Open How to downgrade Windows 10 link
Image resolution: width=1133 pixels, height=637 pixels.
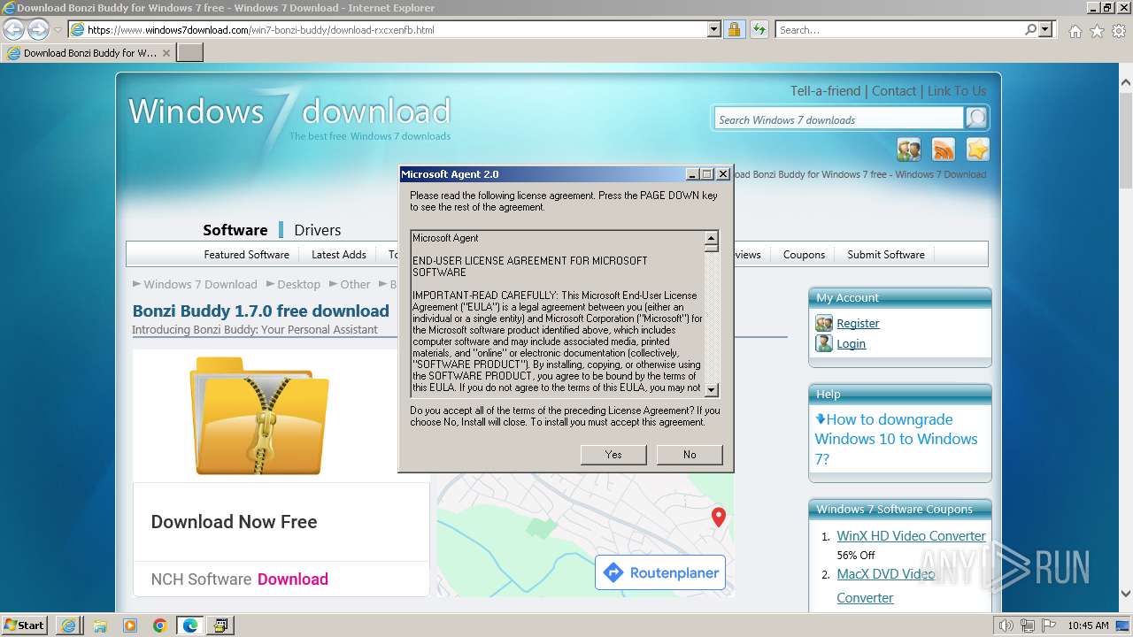pyautogui.click(x=896, y=439)
